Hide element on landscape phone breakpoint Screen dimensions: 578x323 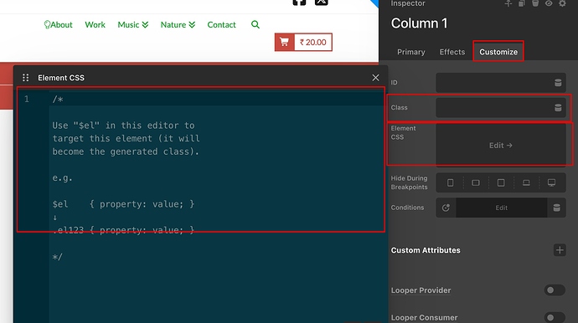point(476,182)
